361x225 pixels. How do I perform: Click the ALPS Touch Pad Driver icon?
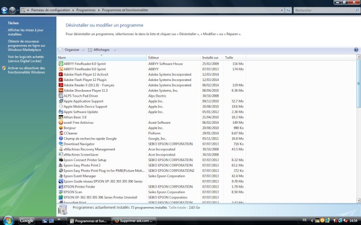(61, 96)
